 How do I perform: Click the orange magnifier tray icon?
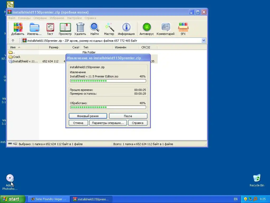pos(255,199)
